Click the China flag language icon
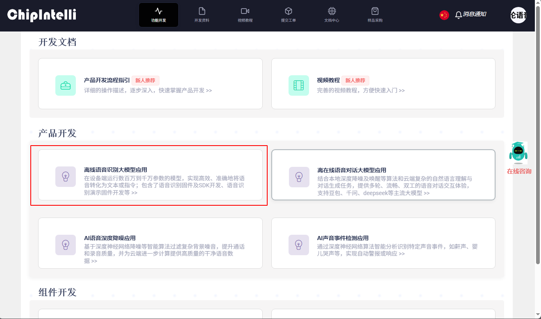Image resolution: width=541 pixels, height=319 pixels. pyautogui.click(x=444, y=15)
